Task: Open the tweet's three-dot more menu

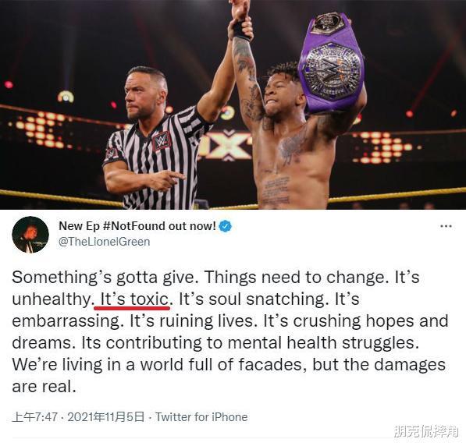Action: 446,226
